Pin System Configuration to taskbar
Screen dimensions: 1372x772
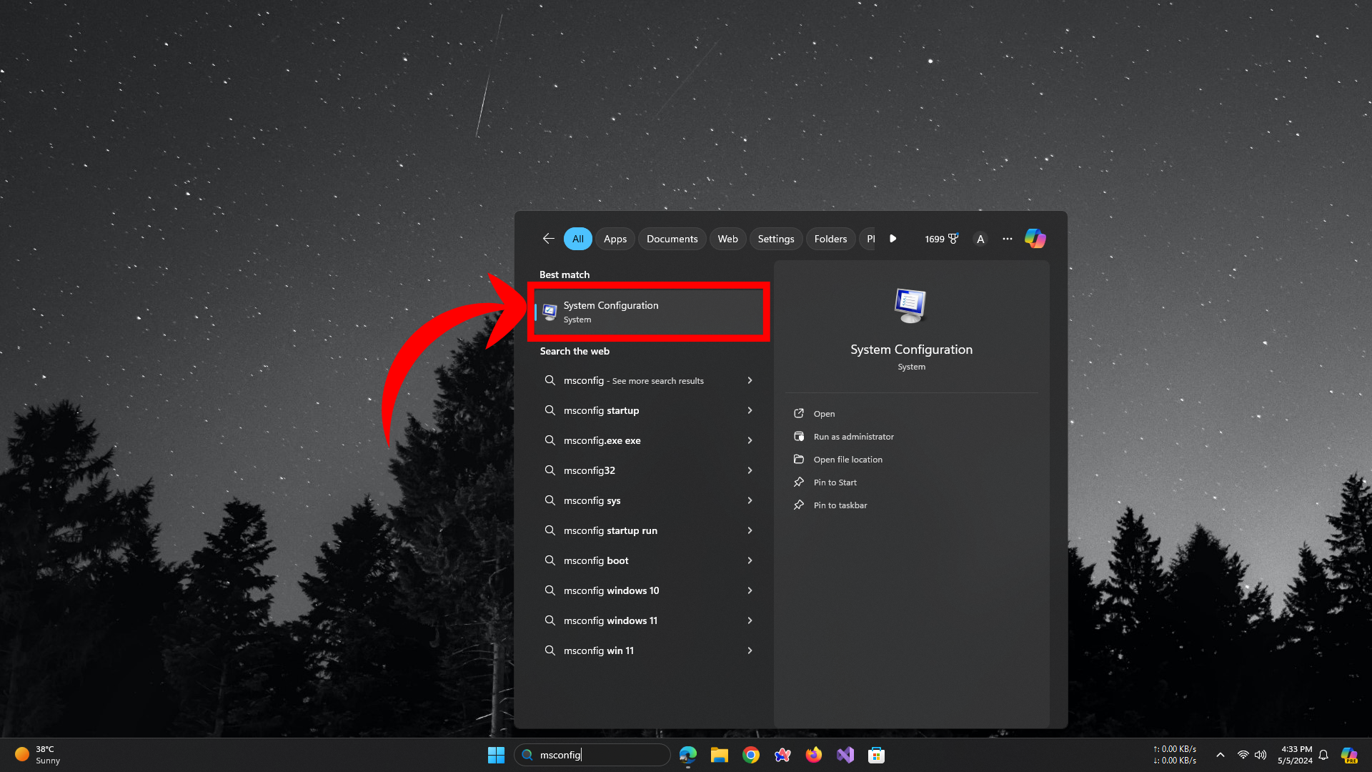tap(840, 505)
